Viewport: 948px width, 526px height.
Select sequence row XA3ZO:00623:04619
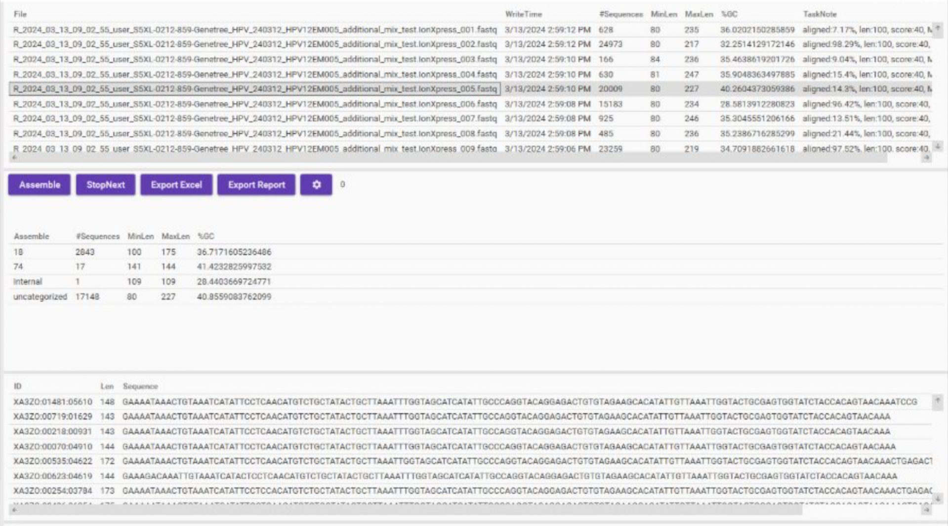[470, 476]
